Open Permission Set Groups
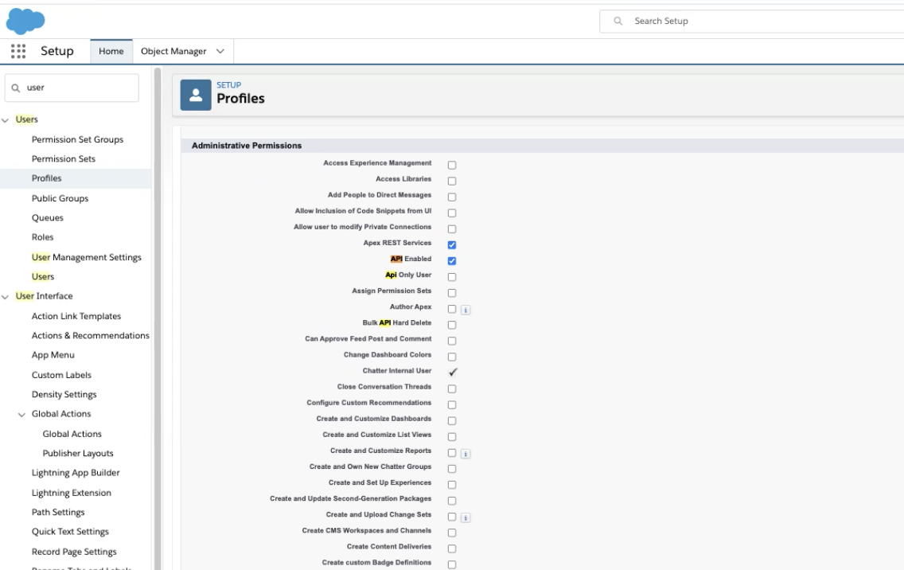Image resolution: width=904 pixels, height=570 pixels. pyautogui.click(x=77, y=139)
